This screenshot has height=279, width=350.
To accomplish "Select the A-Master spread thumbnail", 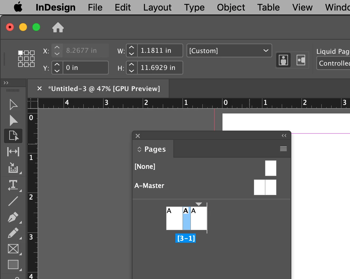I will 265,187.
